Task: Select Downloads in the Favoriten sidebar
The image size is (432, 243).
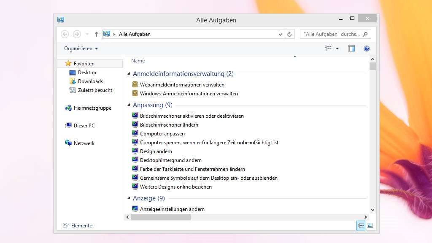Action: click(90, 81)
